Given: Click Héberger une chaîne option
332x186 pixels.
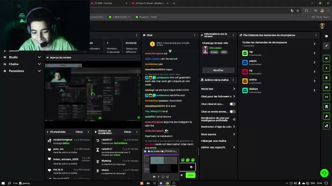Looking at the screenshot, I should tap(214, 141).
